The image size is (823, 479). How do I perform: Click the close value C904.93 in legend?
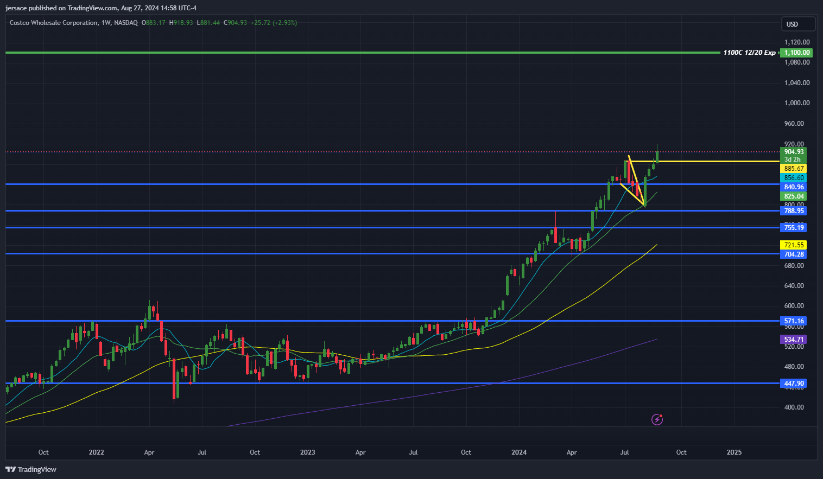(x=236, y=23)
